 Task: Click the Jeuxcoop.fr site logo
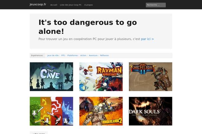point(38,4)
